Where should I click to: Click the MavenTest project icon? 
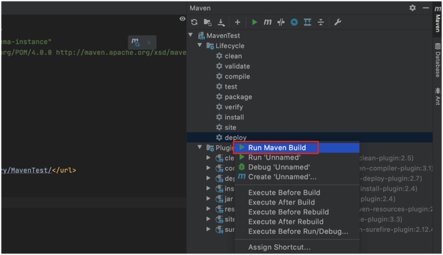[x=201, y=36]
